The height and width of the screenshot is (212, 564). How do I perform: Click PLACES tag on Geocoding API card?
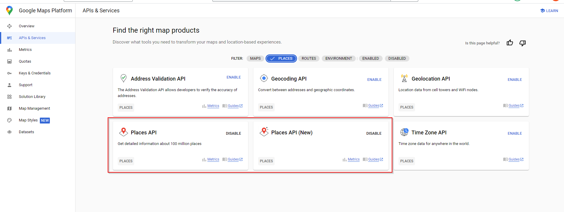[x=266, y=107]
